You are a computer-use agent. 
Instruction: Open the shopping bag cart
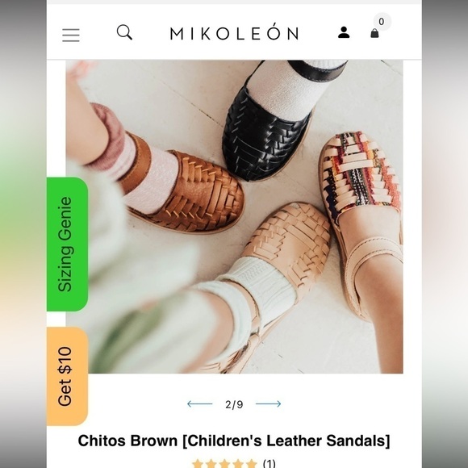[374, 33]
